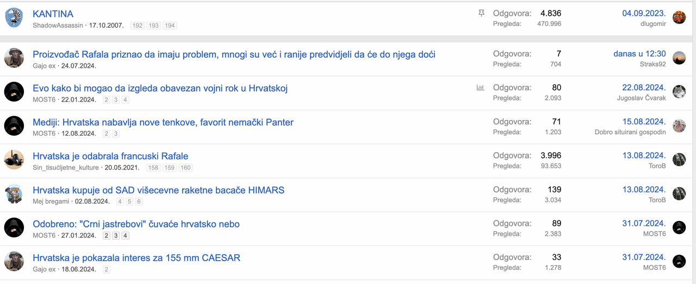Image resolution: width=696 pixels, height=284 pixels.
Task: Click Jugoslav Čvarak's avatar thumbnail
Action: pyautogui.click(x=679, y=92)
